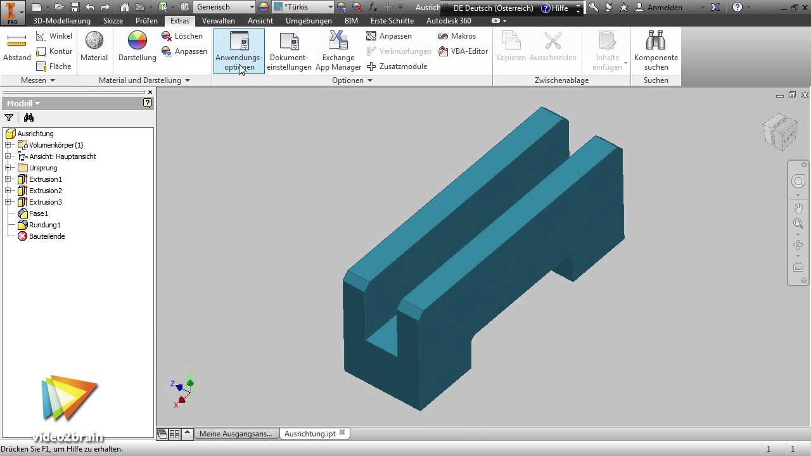Open the Türkis appearance dropdown
The width and height of the screenshot is (811, 456).
[x=303, y=7]
